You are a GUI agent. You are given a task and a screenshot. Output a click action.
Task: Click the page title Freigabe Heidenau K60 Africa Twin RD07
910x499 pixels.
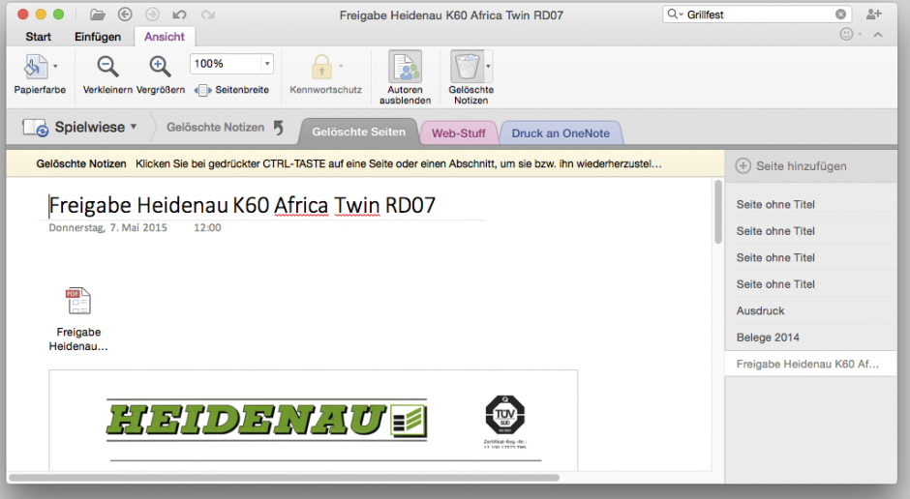242,205
